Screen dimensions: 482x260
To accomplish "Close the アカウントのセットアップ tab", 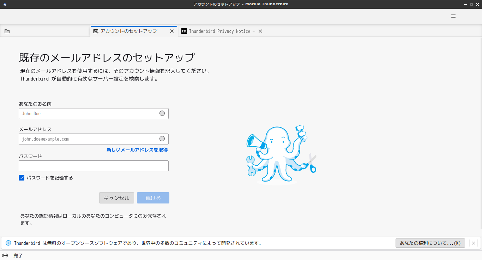I will pos(172,31).
